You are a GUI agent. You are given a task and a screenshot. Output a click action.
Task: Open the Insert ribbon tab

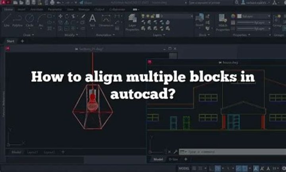[21, 9]
